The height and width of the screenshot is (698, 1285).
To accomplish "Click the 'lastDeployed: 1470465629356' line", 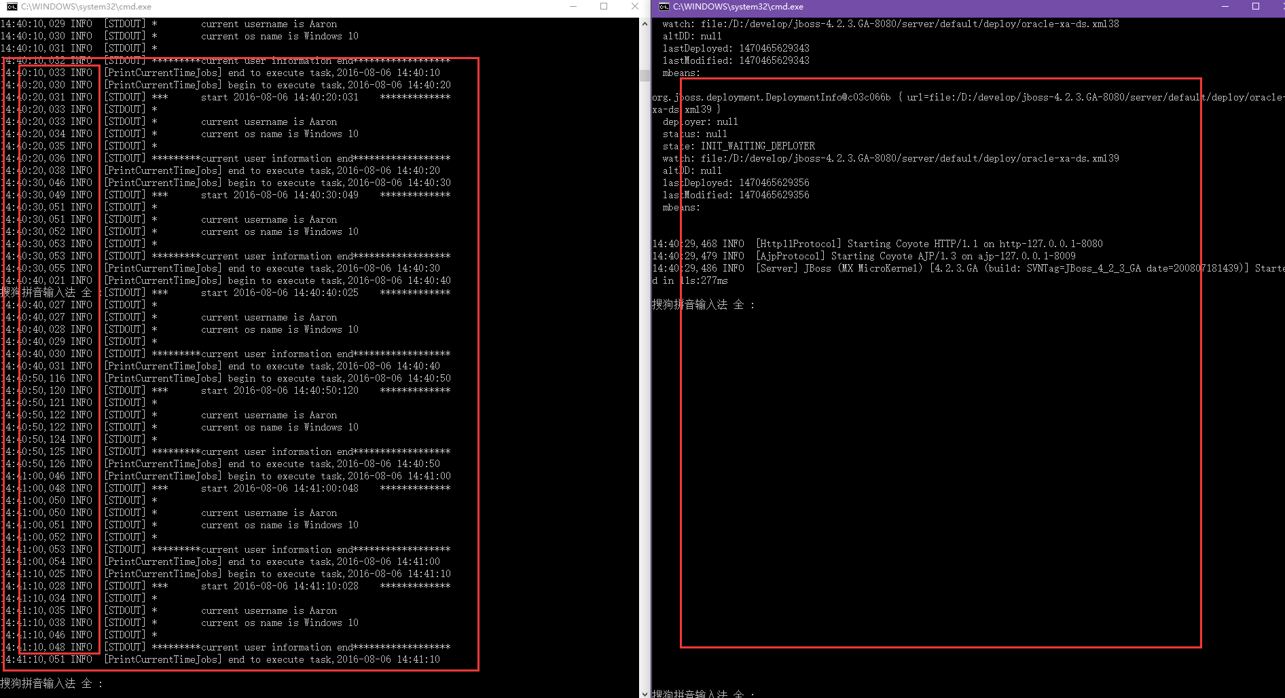I will 736,183.
